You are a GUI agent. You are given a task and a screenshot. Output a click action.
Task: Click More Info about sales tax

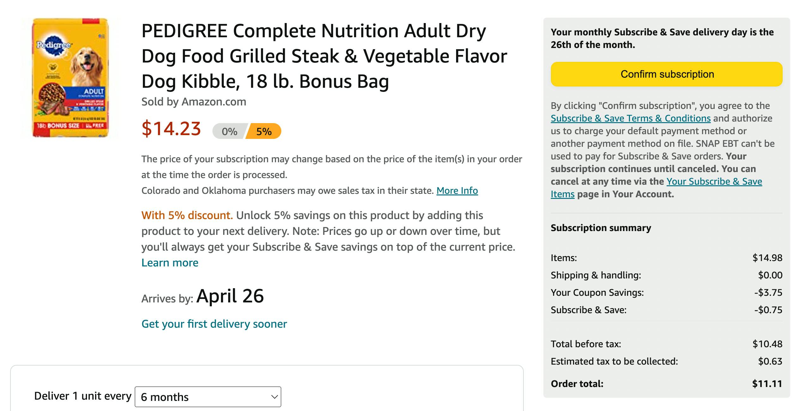456,191
